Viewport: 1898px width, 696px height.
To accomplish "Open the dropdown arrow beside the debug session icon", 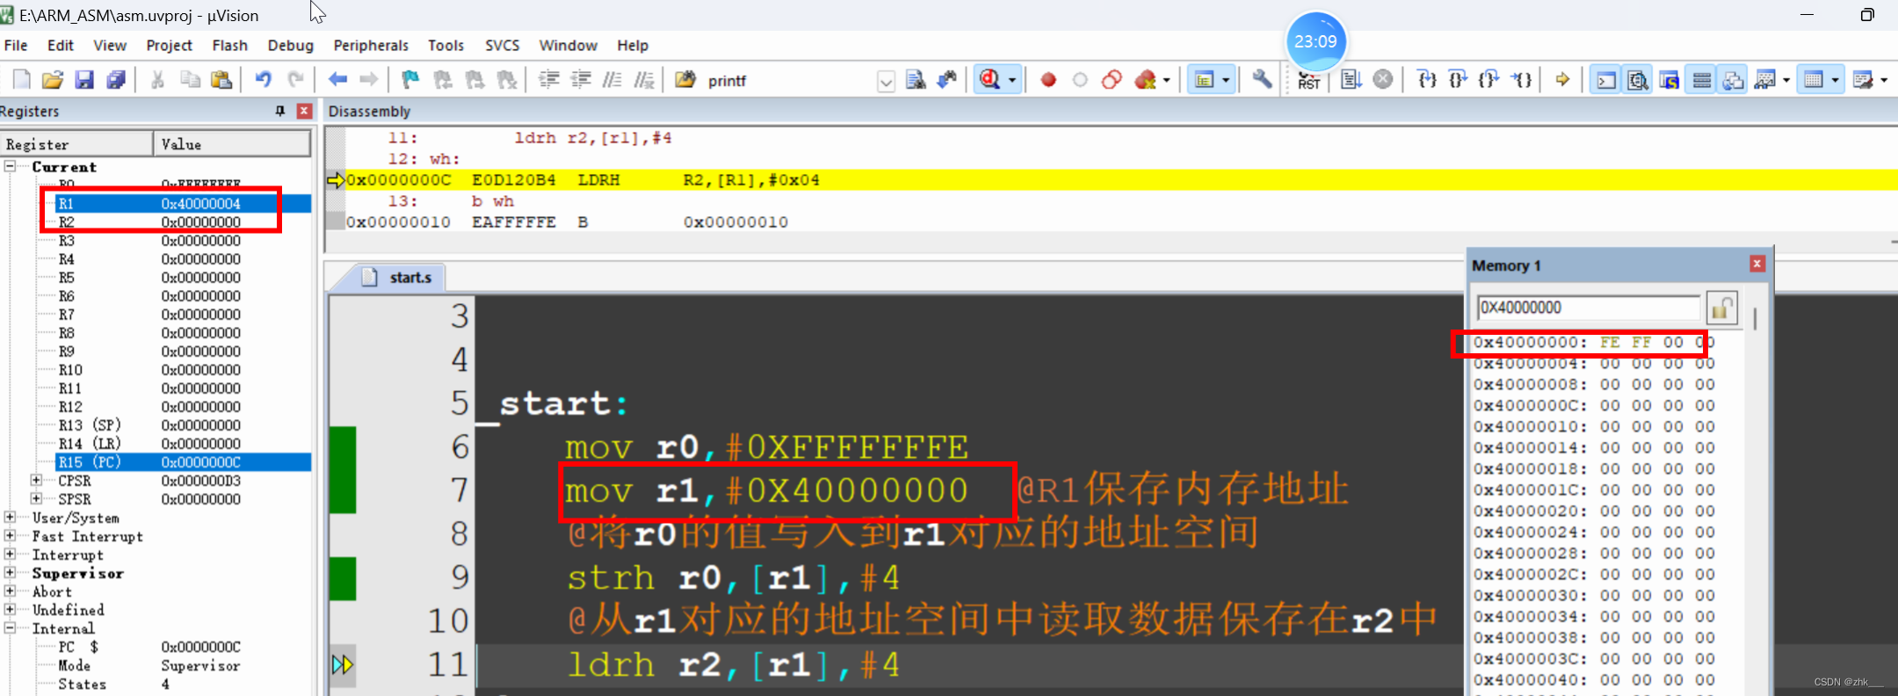I will pos(1012,80).
